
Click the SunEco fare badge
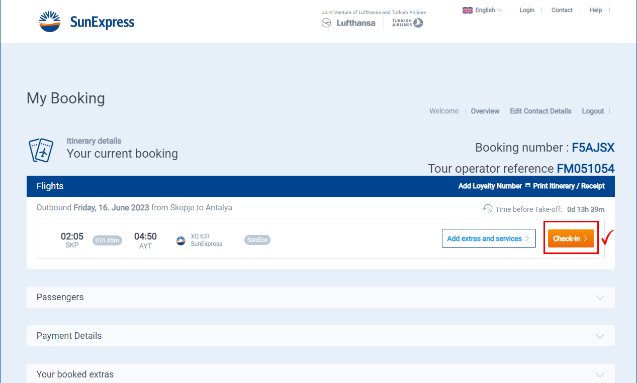click(x=257, y=240)
